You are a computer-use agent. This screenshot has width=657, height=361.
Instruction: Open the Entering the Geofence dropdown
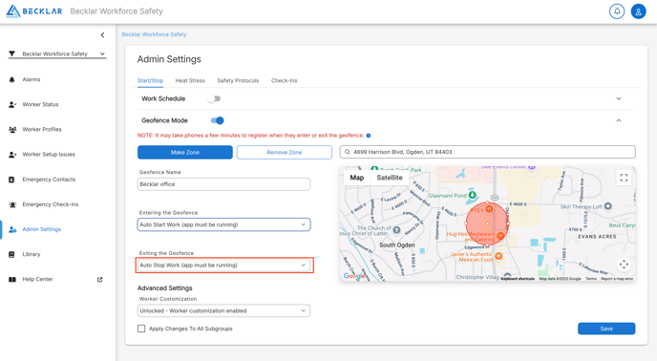pos(223,224)
